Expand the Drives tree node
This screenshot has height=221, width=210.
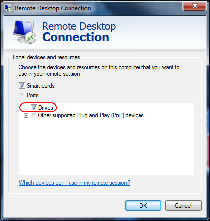(x=26, y=108)
